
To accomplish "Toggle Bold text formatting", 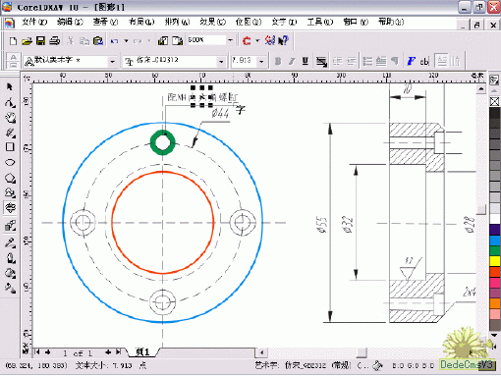I will click(x=278, y=61).
